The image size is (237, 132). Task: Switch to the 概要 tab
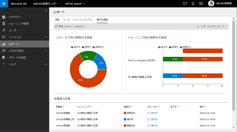tap(57, 20)
